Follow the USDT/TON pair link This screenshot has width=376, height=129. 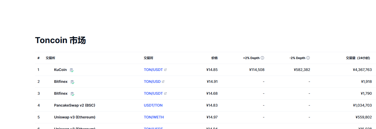[x=153, y=105]
